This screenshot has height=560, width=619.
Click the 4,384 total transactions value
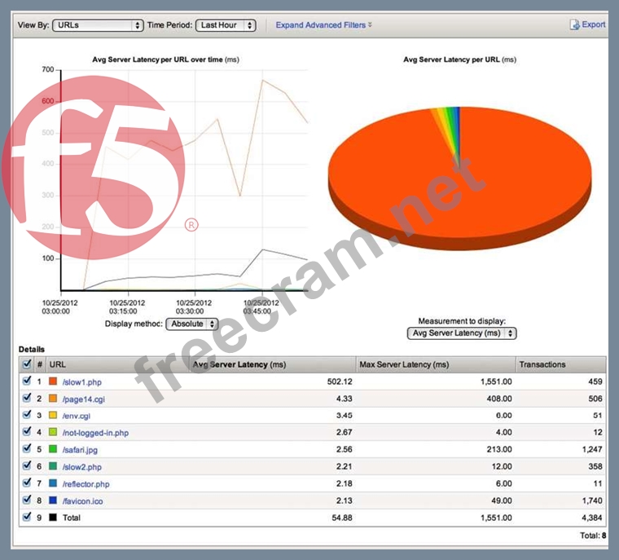tap(592, 518)
